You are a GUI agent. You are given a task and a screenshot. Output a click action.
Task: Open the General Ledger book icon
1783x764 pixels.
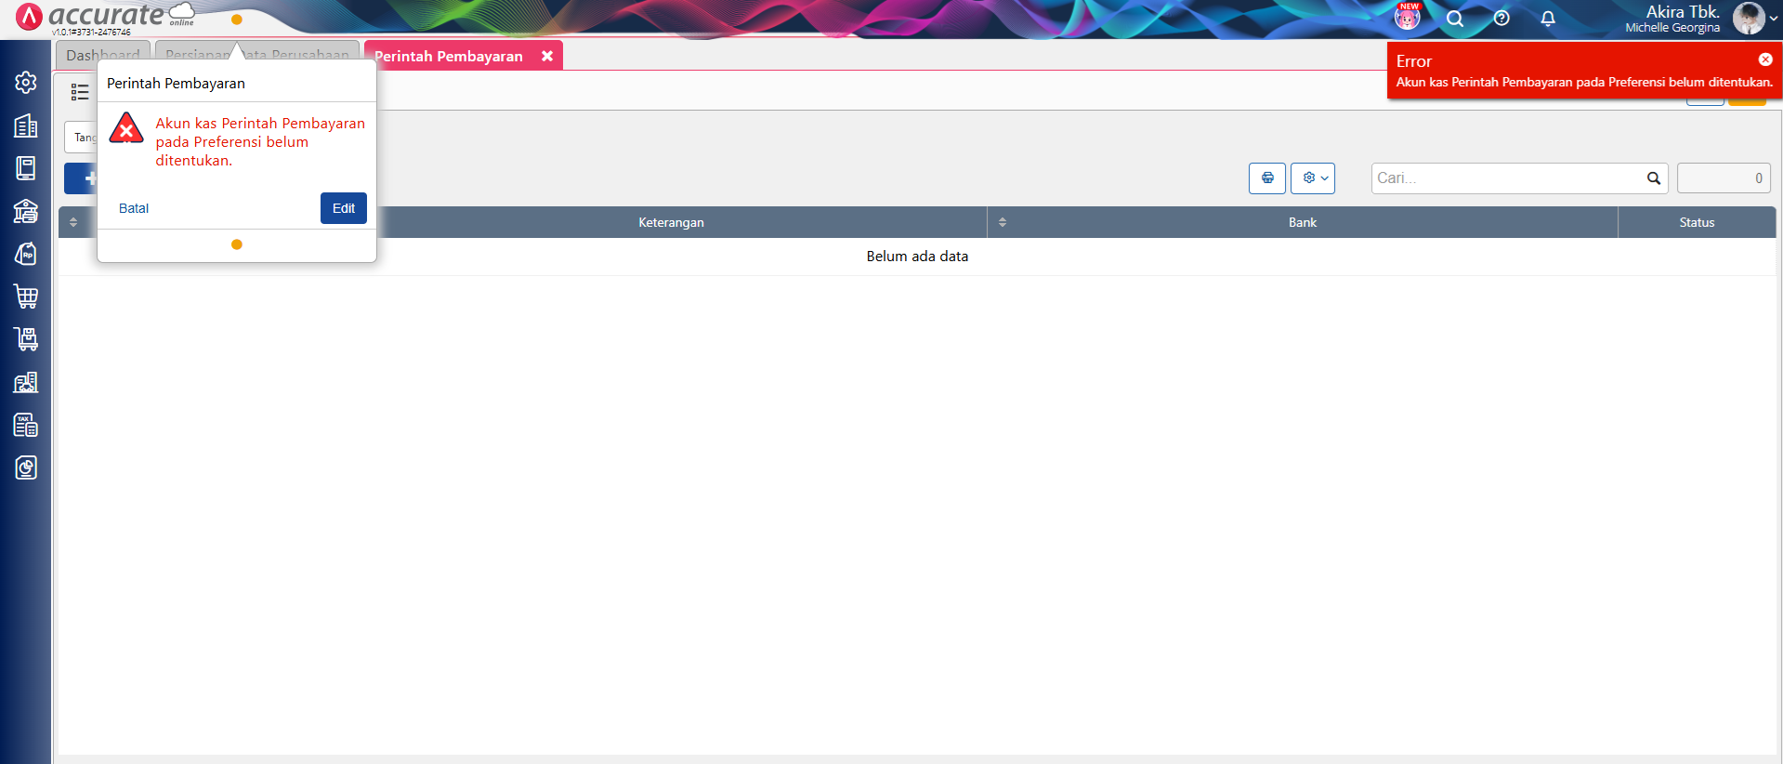26,168
